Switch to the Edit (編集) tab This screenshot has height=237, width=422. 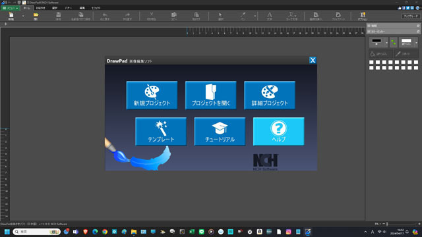(x=82, y=8)
